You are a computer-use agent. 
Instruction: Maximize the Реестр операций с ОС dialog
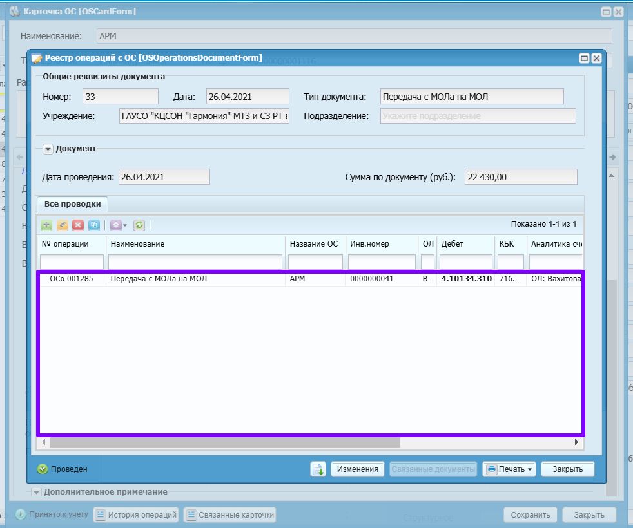pos(584,59)
